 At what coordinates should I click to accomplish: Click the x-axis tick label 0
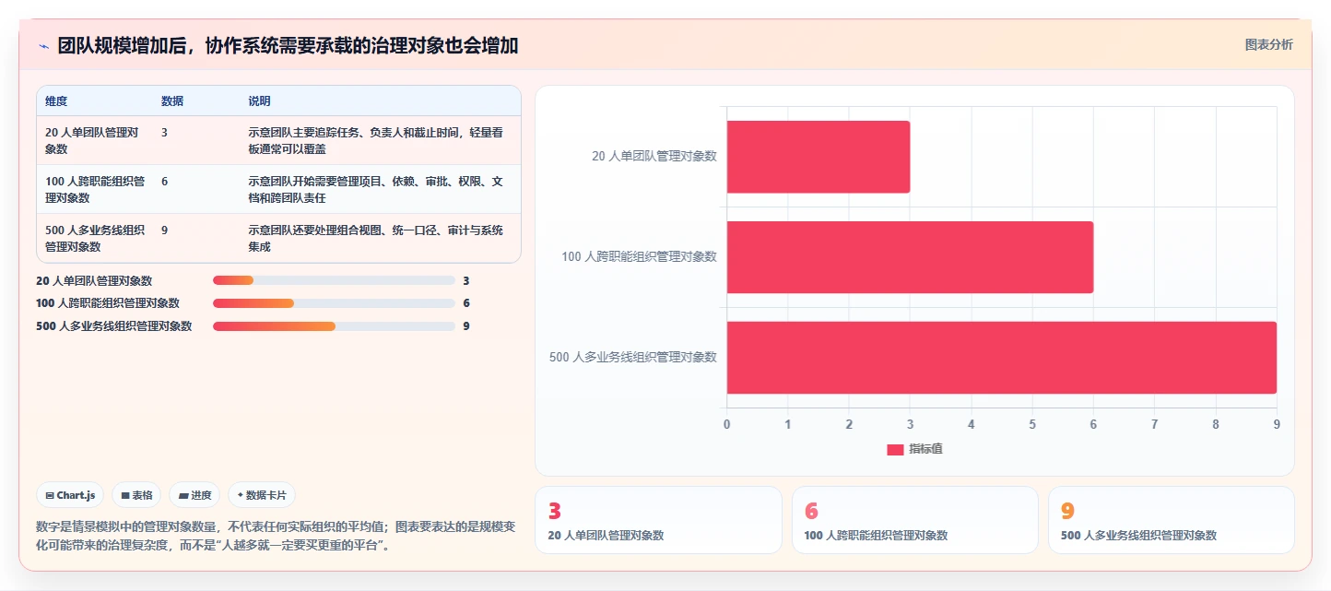pyautogui.click(x=727, y=424)
